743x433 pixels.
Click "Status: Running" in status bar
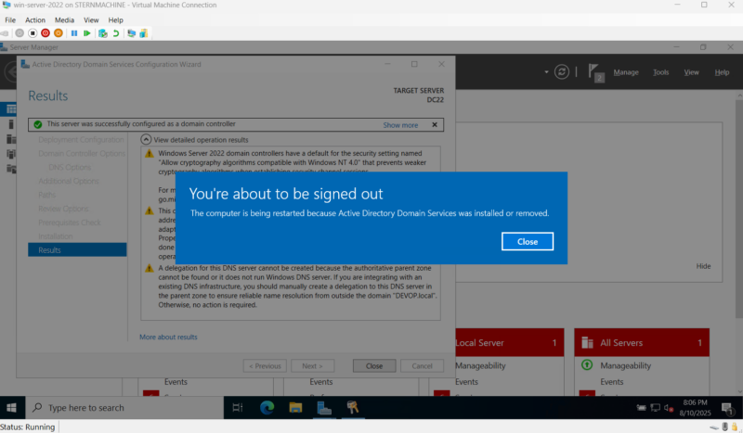coord(28,427)
